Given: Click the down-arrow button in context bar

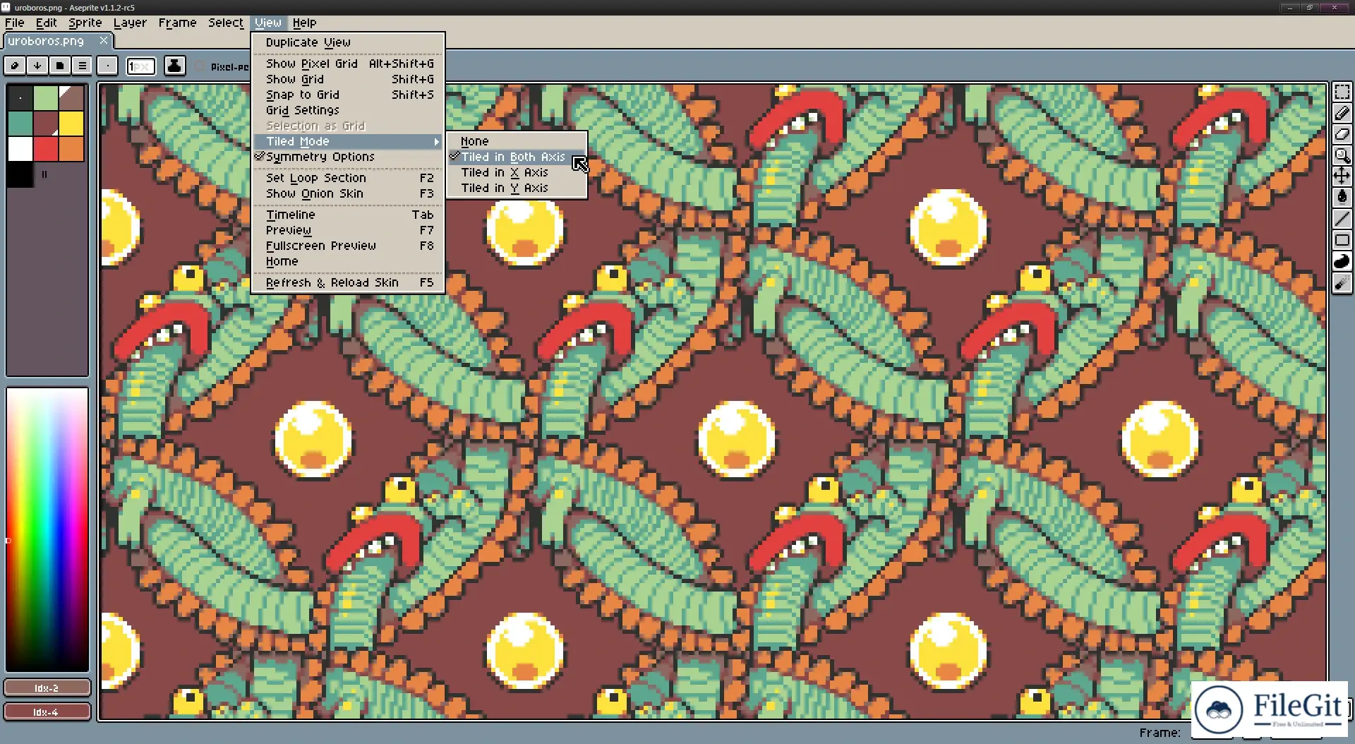Looking at the screenshot, I should click(37, 66).
